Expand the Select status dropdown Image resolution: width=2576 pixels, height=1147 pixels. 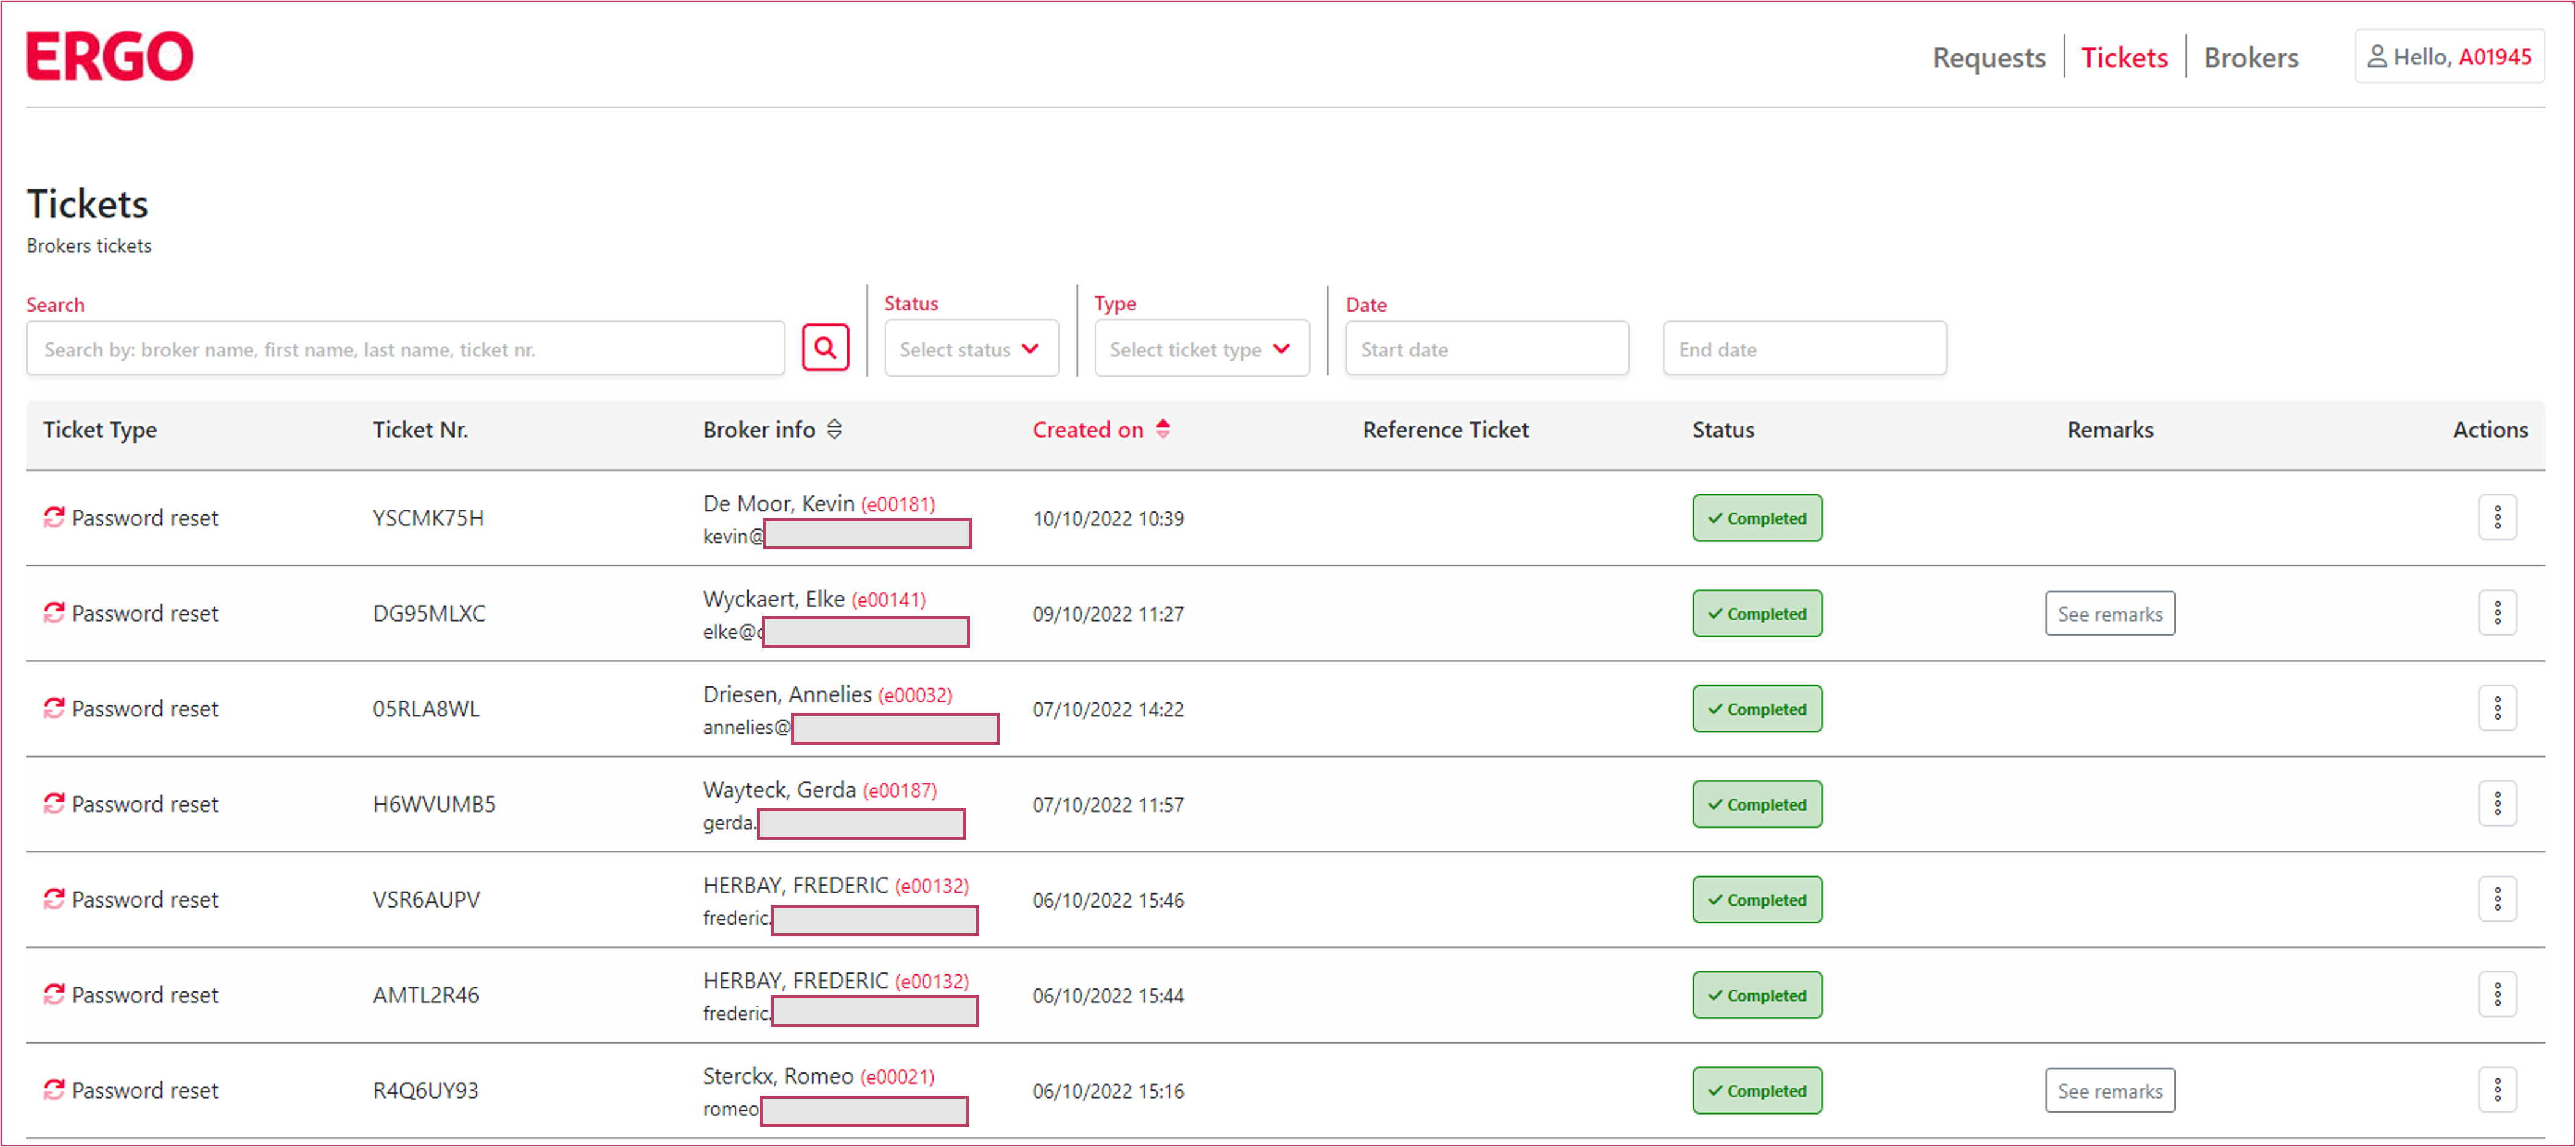pos(970,349)
